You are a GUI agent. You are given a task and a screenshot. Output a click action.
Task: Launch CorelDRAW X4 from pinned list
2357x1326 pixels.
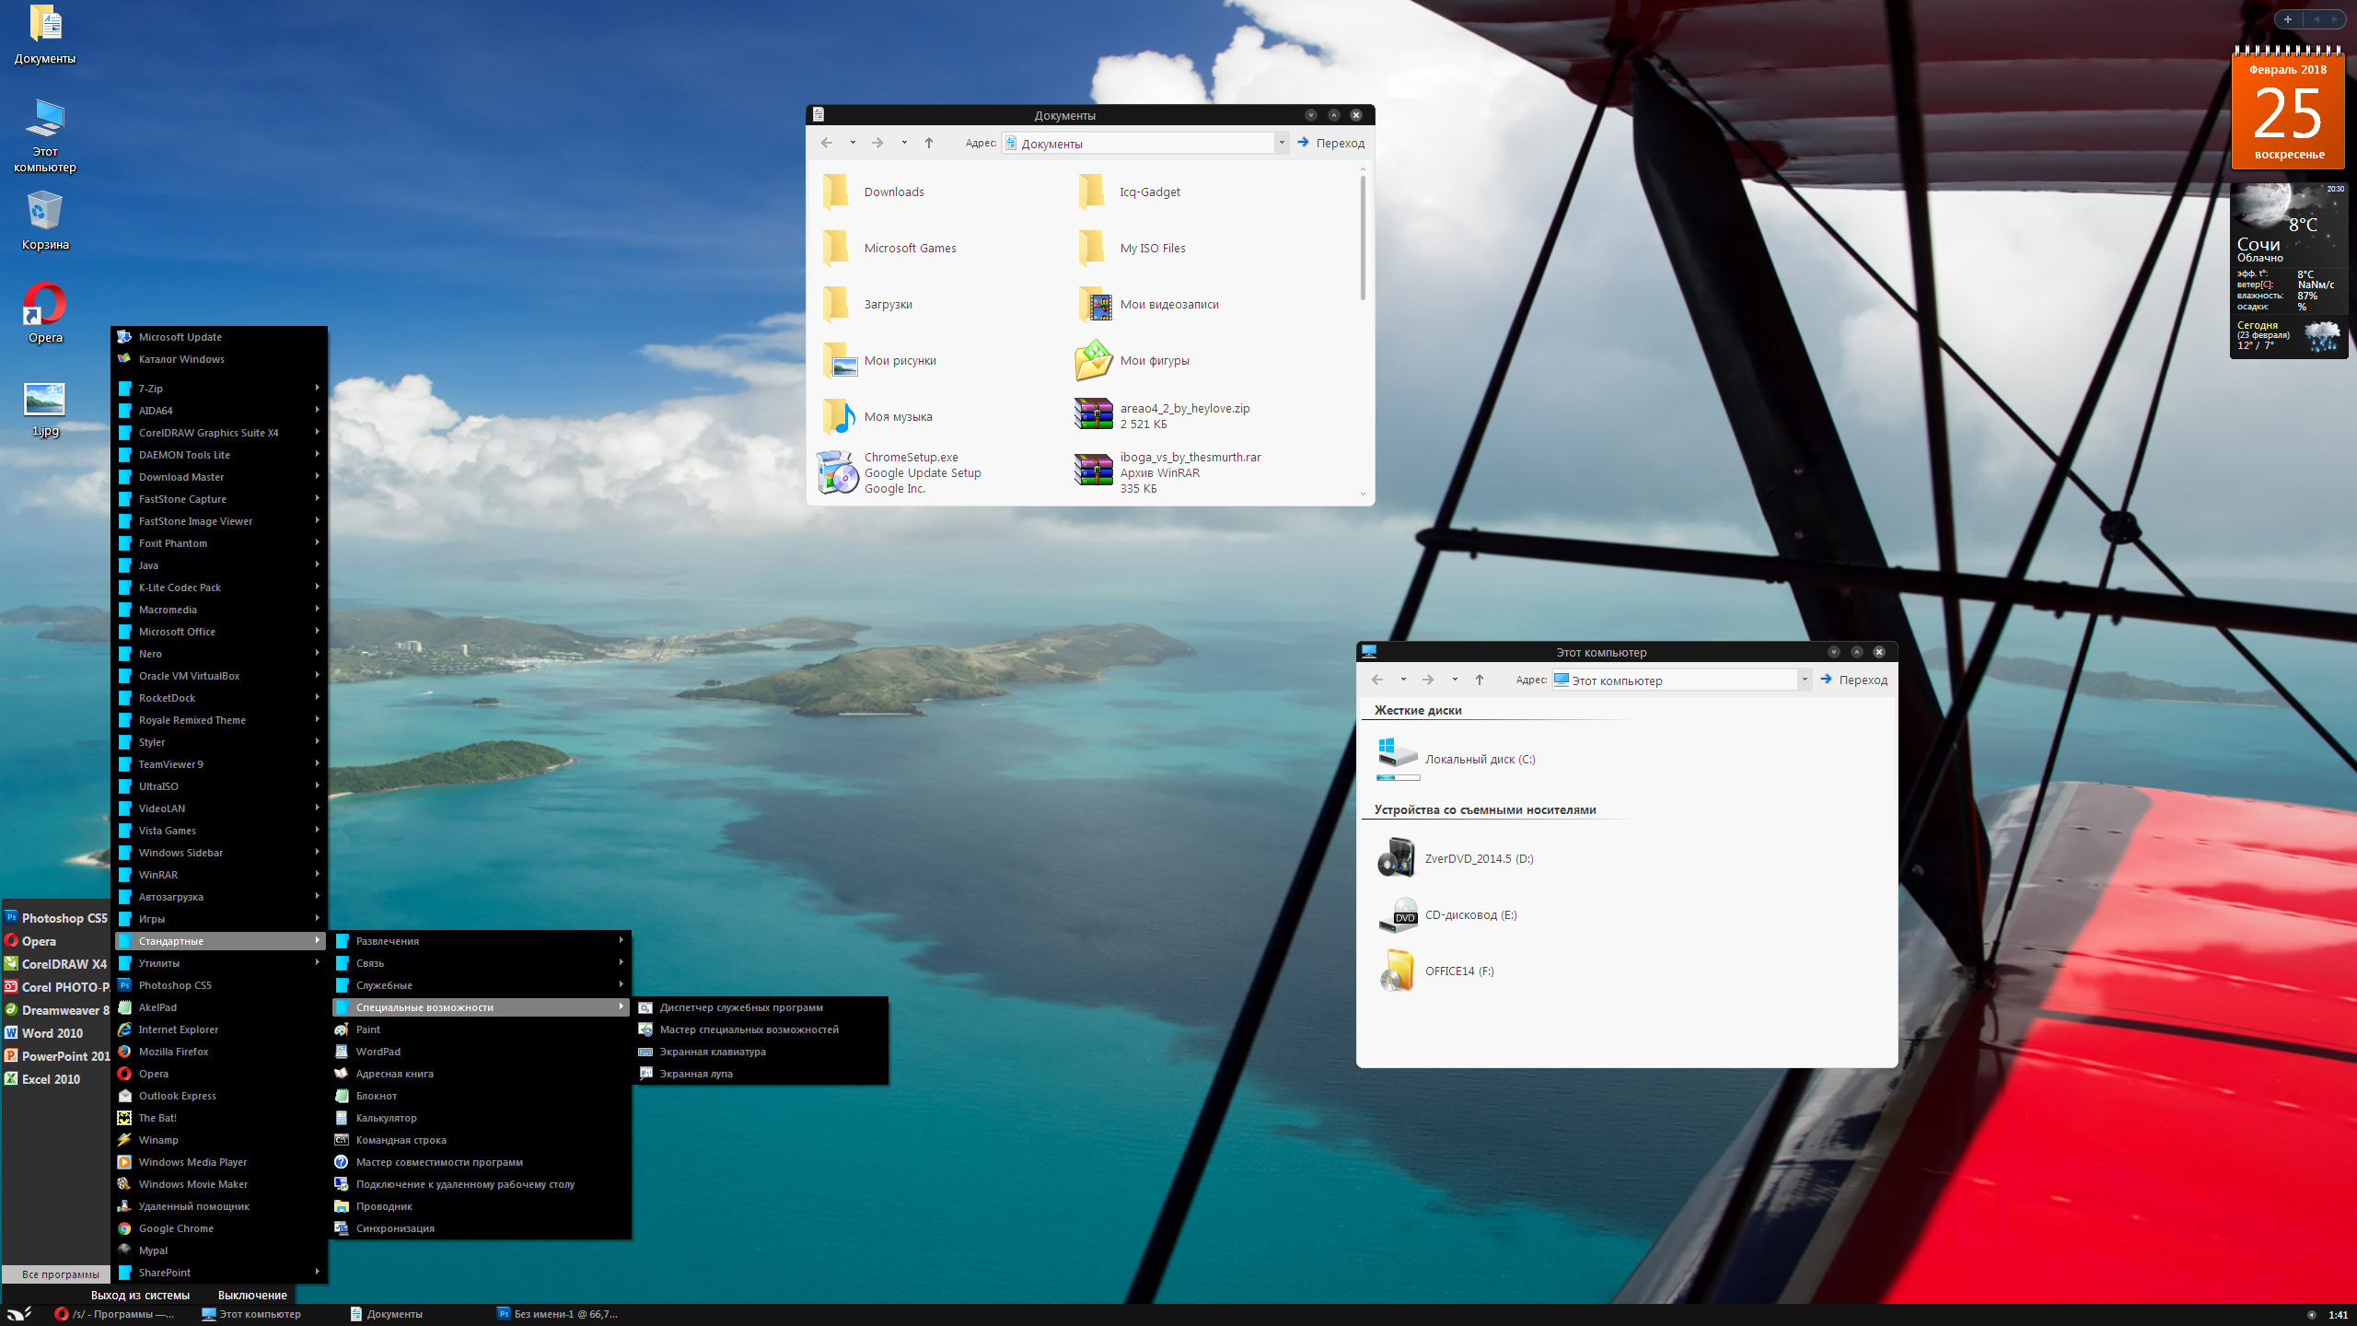[x=57, y=964]
